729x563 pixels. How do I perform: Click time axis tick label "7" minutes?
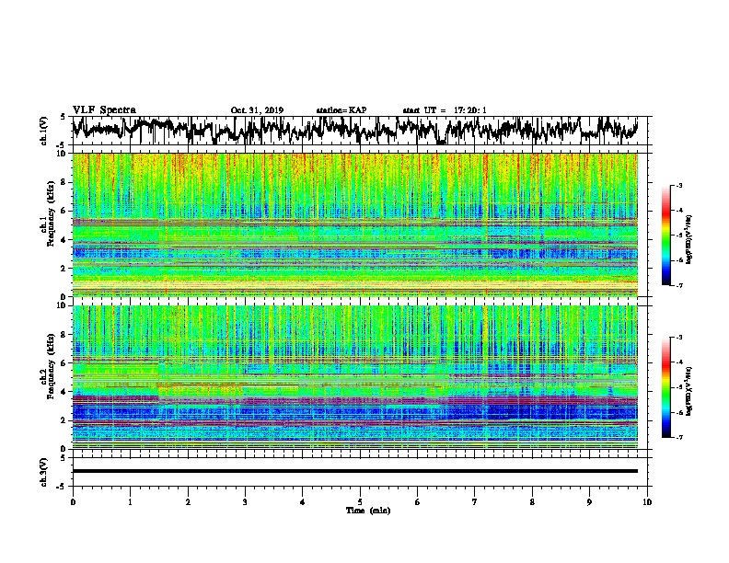point(475,502)
